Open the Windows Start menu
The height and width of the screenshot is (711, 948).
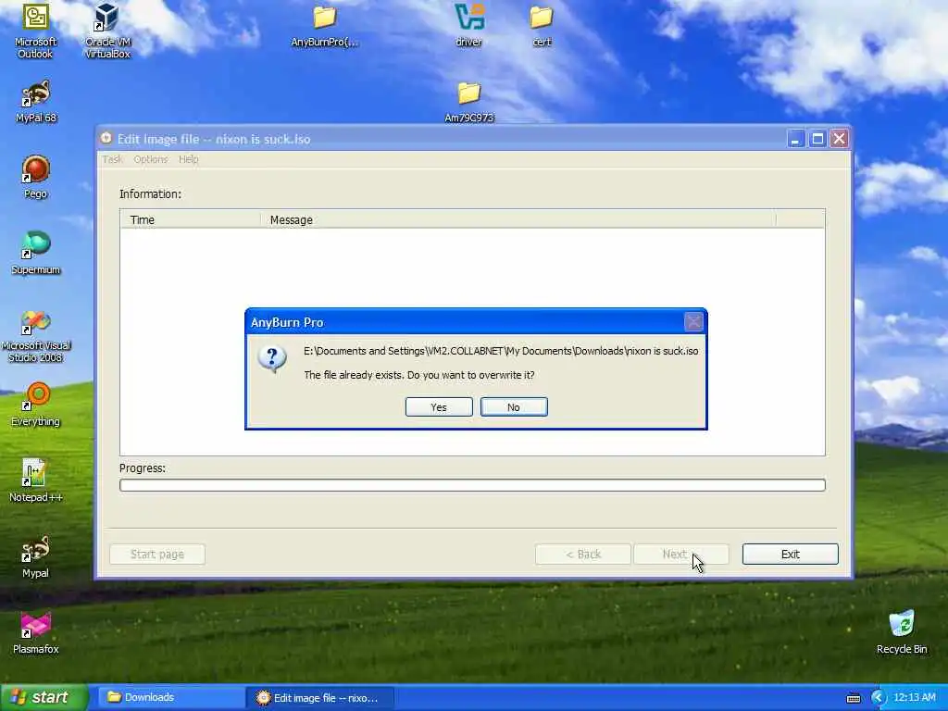tap(44, 698)
